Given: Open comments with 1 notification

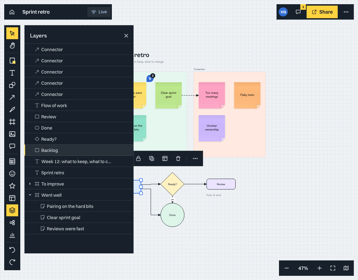Looking at the screenshot, I should [298, 12].
